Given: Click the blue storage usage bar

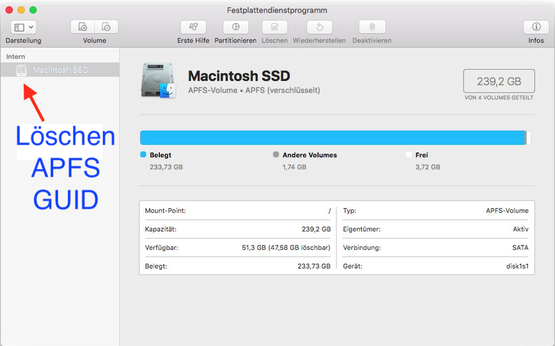Looking at the screenshot, I should coord(332,137).
